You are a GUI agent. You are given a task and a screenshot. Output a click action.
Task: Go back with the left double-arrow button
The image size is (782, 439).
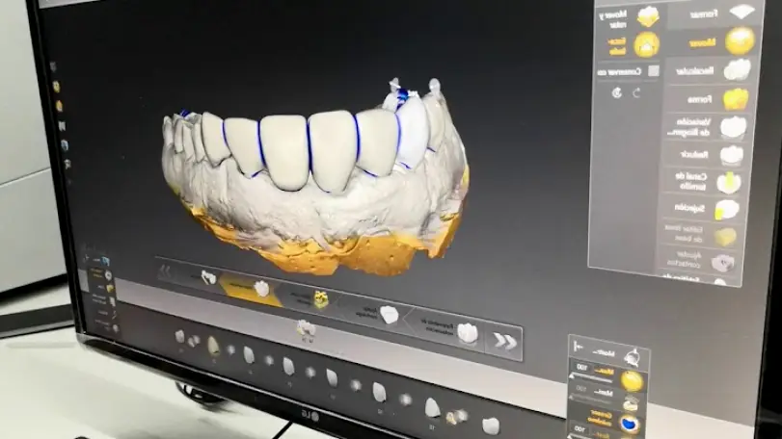tap(165, 271)
